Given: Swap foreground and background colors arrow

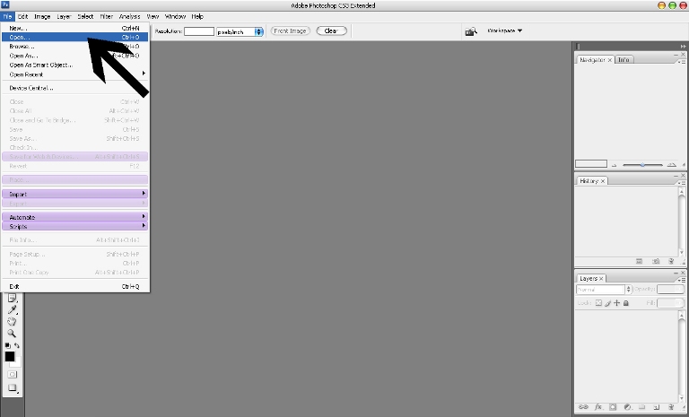Looking at the screenshot, I should pos(17,345).
